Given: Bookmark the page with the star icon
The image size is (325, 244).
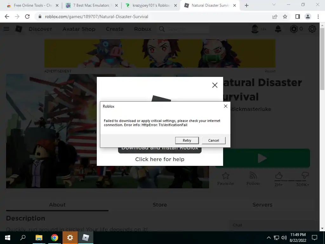Looking at the screenshot, I should [285, 17].
